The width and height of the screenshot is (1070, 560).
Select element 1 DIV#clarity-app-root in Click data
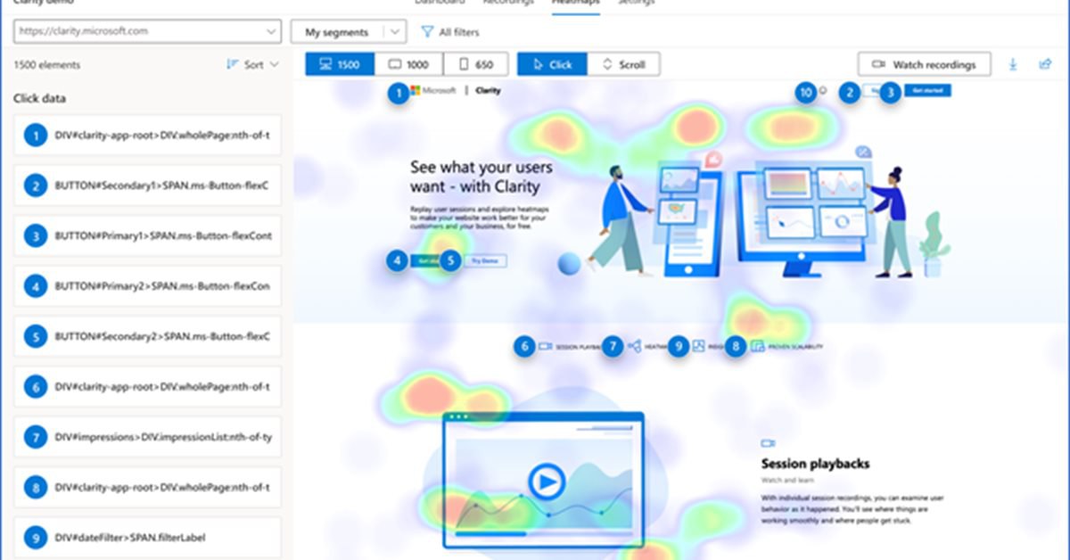(148, 136)
